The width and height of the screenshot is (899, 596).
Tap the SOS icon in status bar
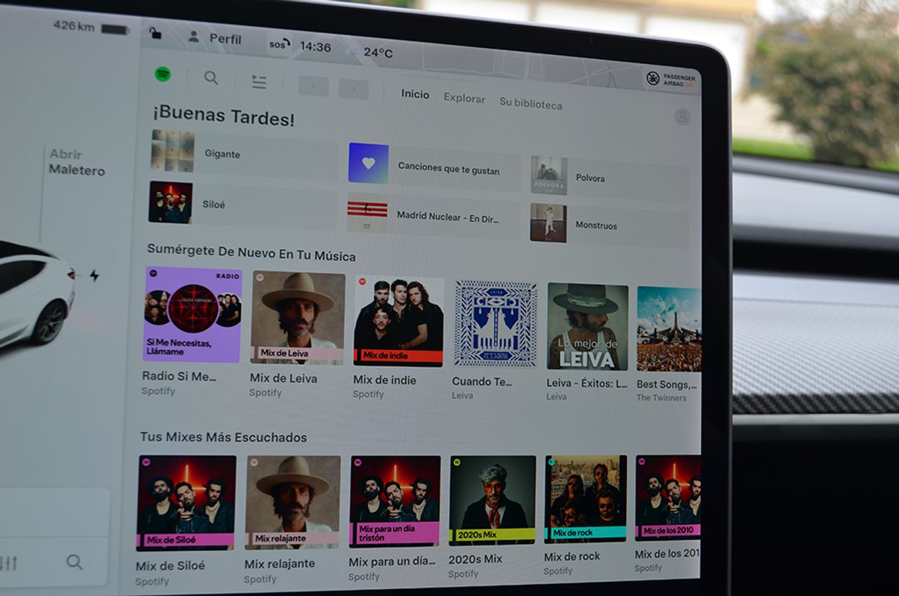click(x=280, y=44)
